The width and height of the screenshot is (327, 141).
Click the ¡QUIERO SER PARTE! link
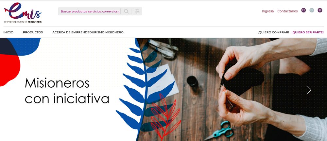(x=308, y=32)
